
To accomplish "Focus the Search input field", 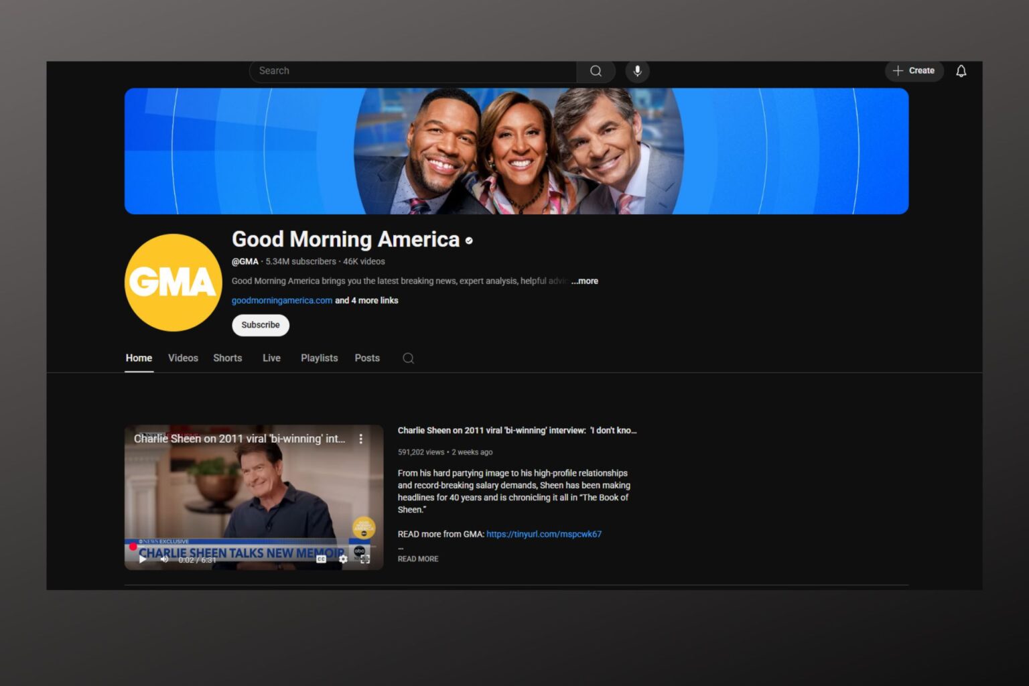I will (412, 71).
